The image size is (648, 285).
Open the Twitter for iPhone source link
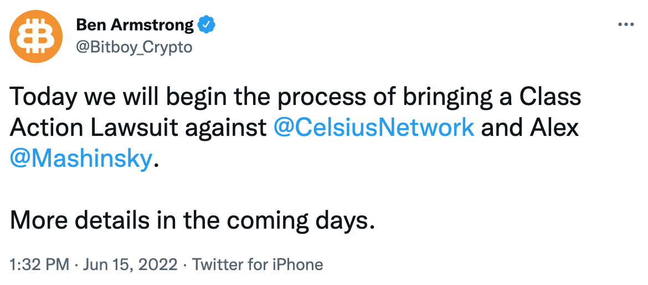click(258, 265)
